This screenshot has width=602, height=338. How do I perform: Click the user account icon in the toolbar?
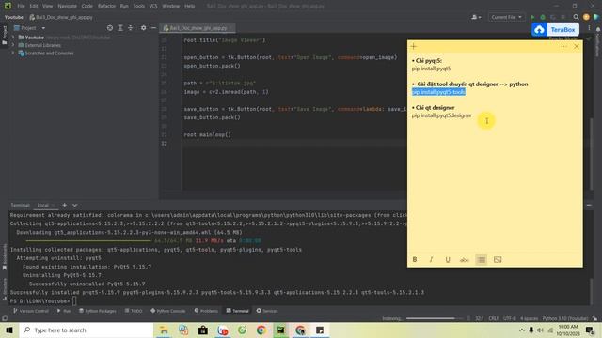pos(476,17)
